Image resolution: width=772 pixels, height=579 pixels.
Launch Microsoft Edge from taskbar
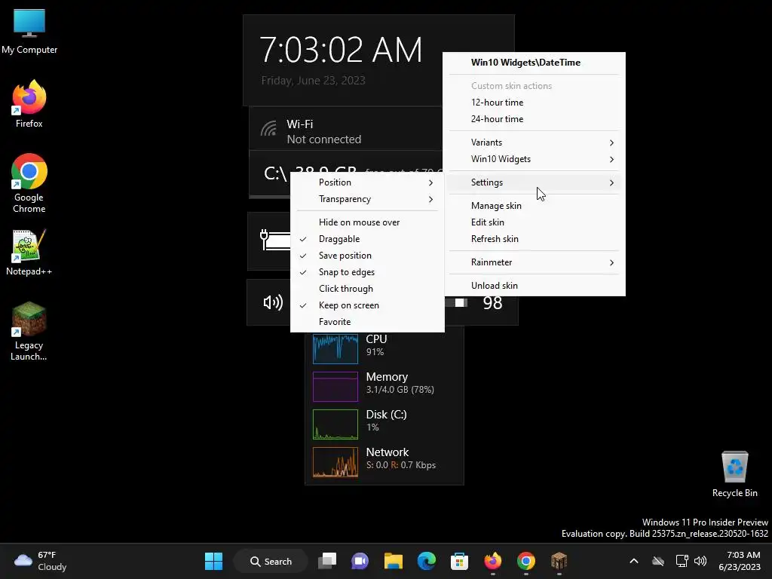(427, 561)
